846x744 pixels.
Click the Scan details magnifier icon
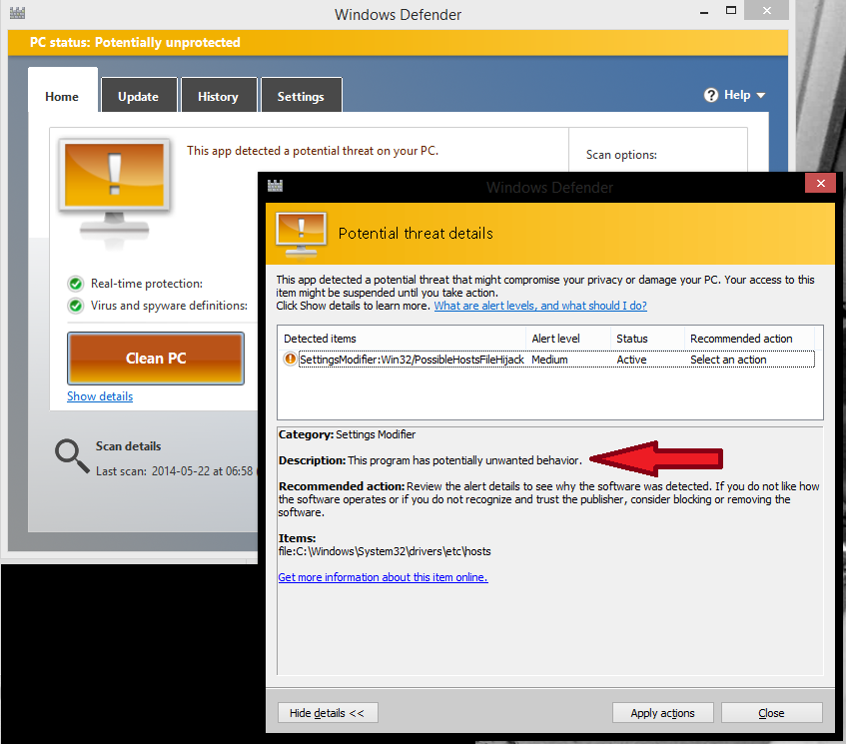point(72,456)
